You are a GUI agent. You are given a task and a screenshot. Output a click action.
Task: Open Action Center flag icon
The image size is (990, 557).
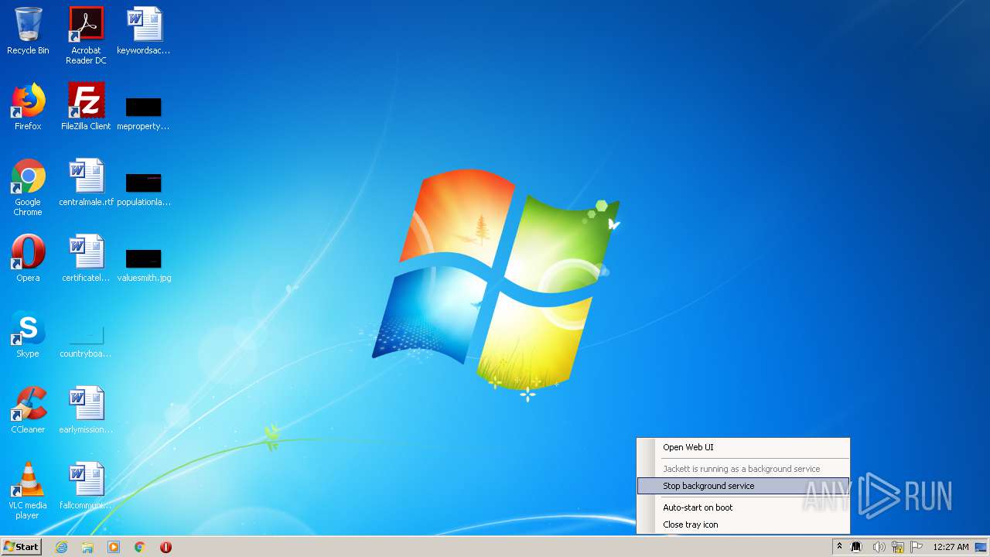pyautogui.click(x=917, y=547)
